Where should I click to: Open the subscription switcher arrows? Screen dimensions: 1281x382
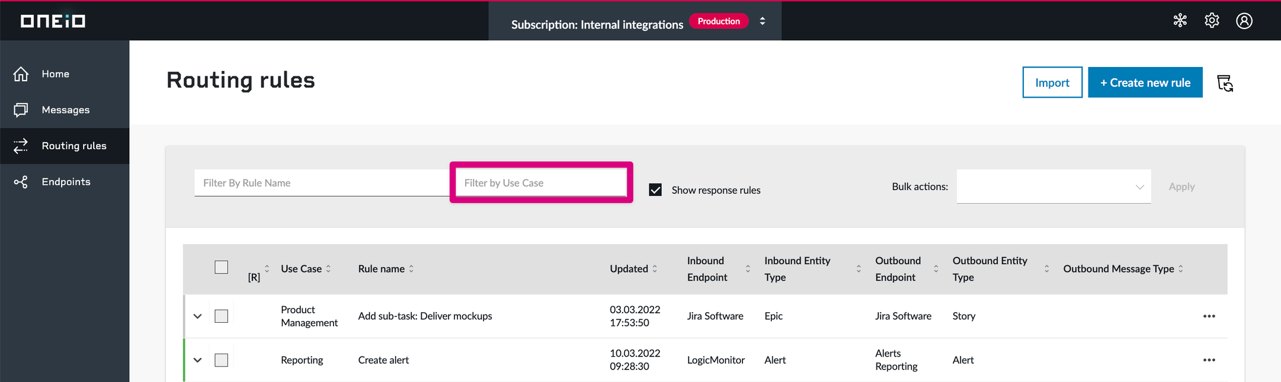click(763, 21)
